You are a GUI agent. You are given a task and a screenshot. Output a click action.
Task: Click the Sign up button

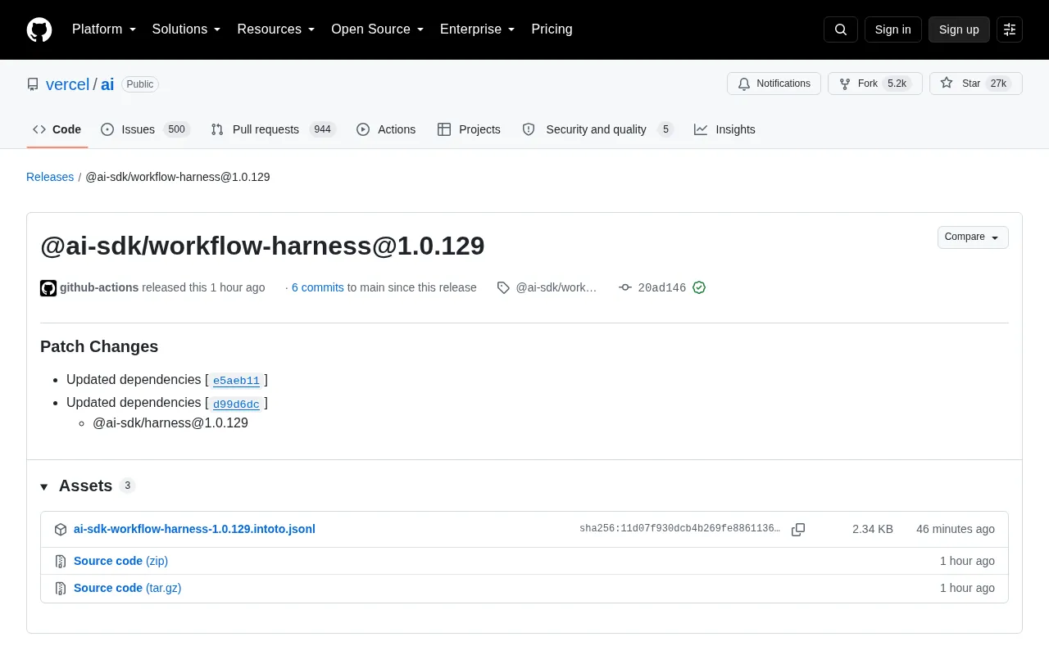coord(959,29)
